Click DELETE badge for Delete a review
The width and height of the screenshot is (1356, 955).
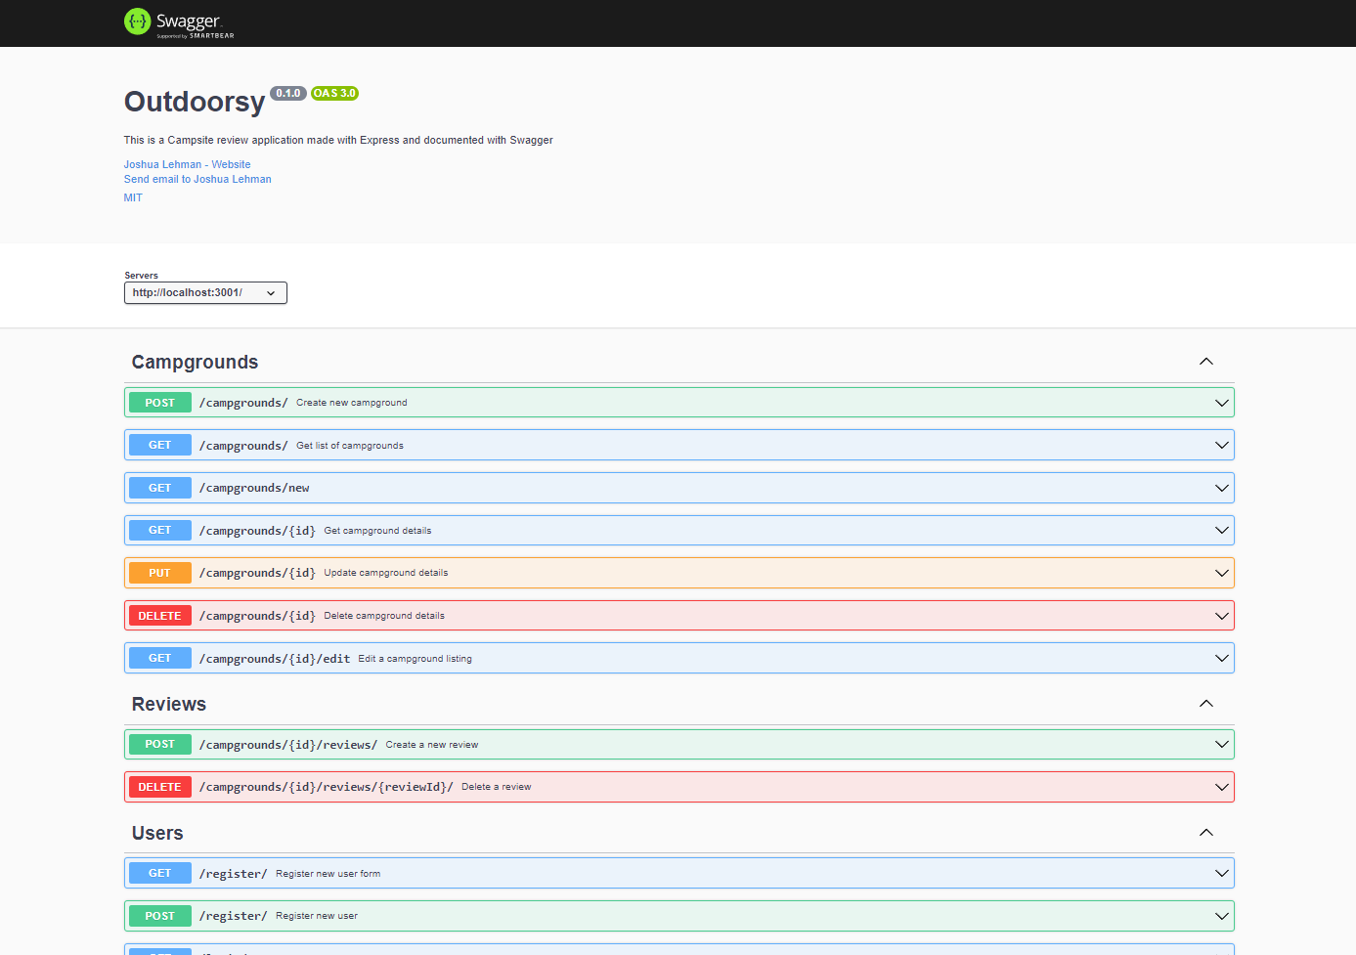[x=160, y=787]
